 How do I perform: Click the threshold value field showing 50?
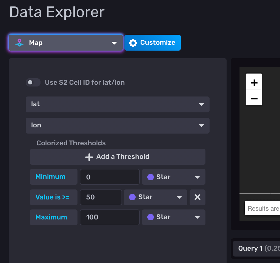coord(101,197)
